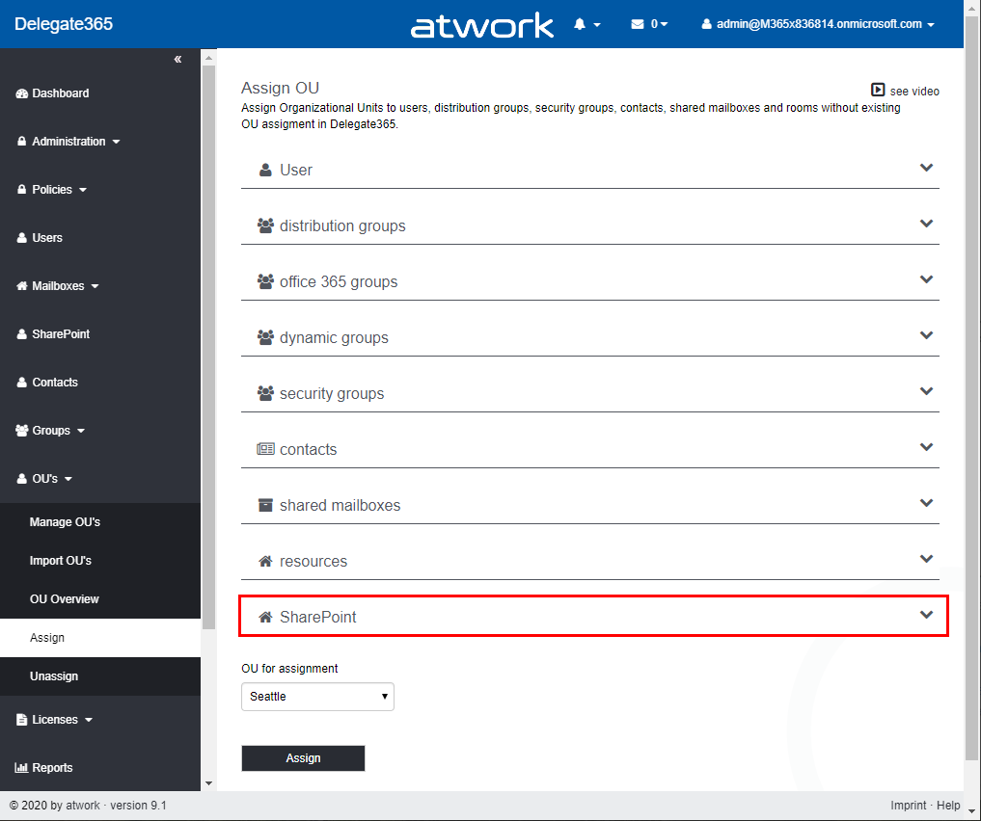This screenshot has height=821, width=981.
Task: Click the SharePoint section home icon
Action: point(265,618)
